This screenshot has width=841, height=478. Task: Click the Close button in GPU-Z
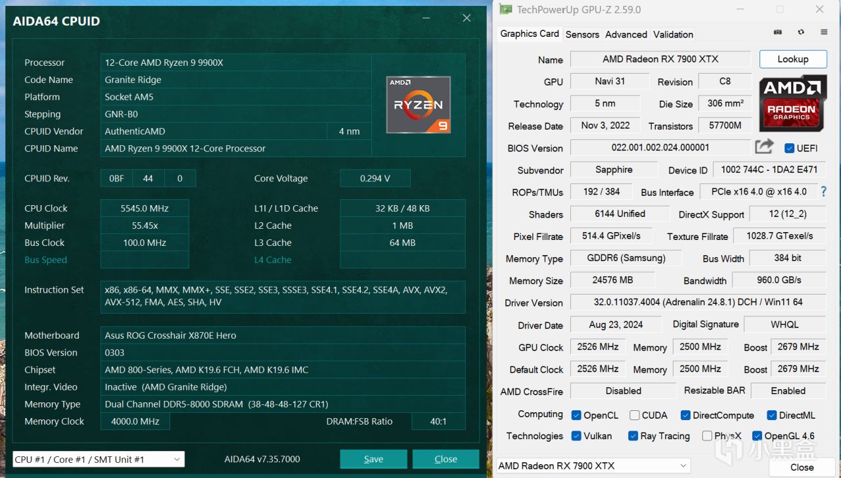pos(802,467)
